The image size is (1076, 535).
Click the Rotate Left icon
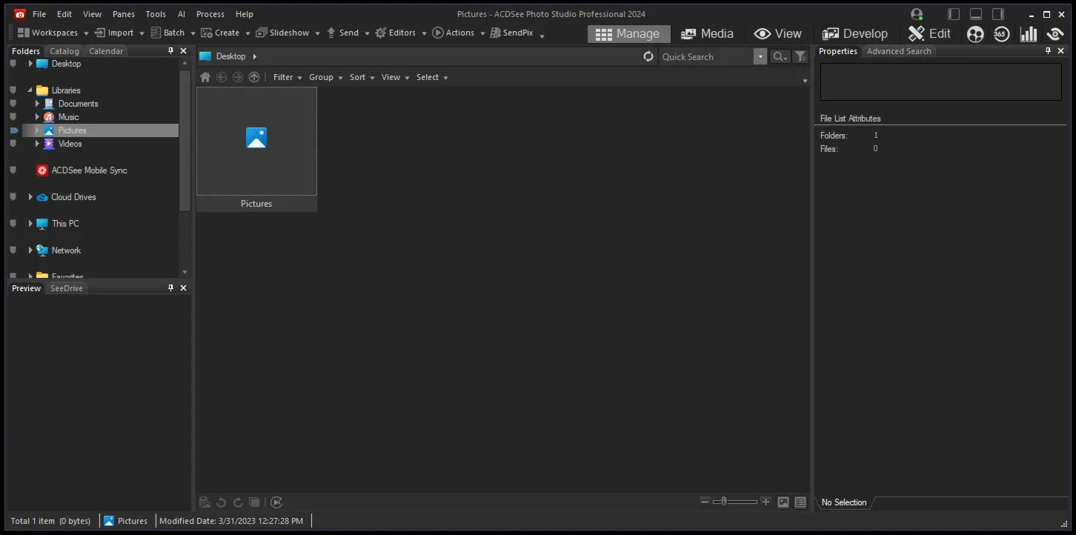click(221, 502)
